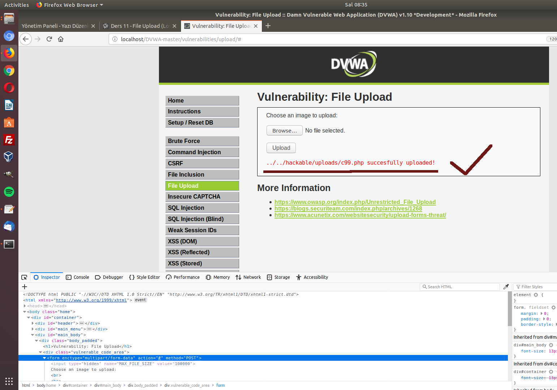Open LibreOffice Writer from the dock
This screenshot has width=557, height=390.
tap(9, 105)
